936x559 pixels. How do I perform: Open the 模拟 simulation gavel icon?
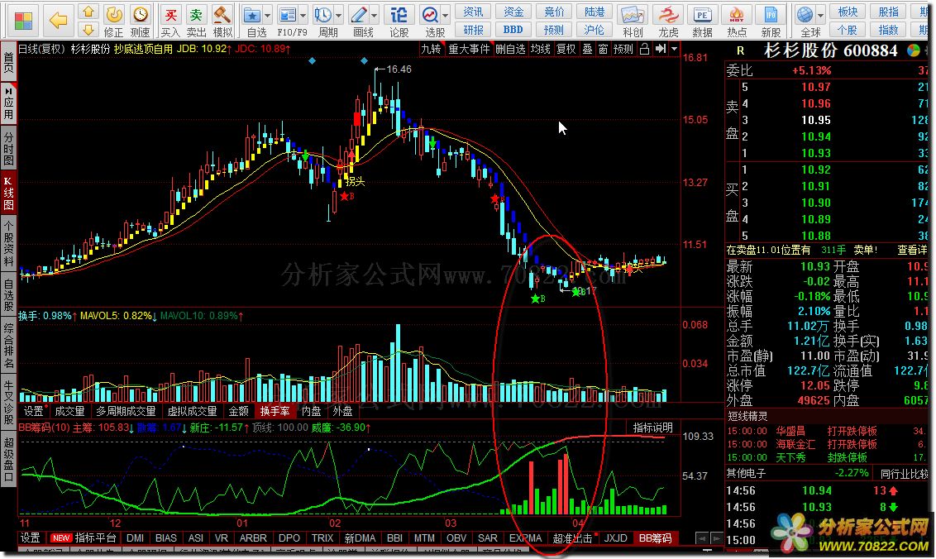click(x=222, y=21)
